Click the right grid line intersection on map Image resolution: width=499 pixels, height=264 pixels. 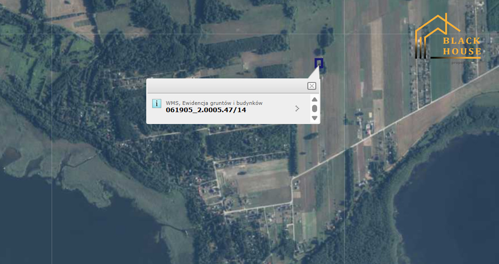click(x=345, y=34)
